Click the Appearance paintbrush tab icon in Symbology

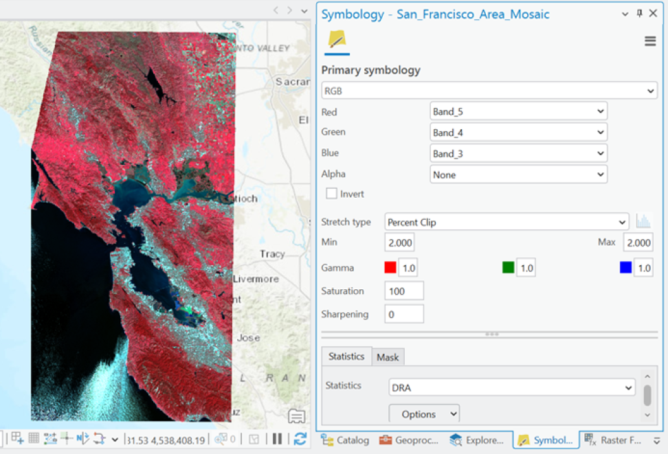click(337, 39)
